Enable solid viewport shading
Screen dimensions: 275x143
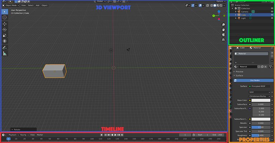tap(215, 6)
